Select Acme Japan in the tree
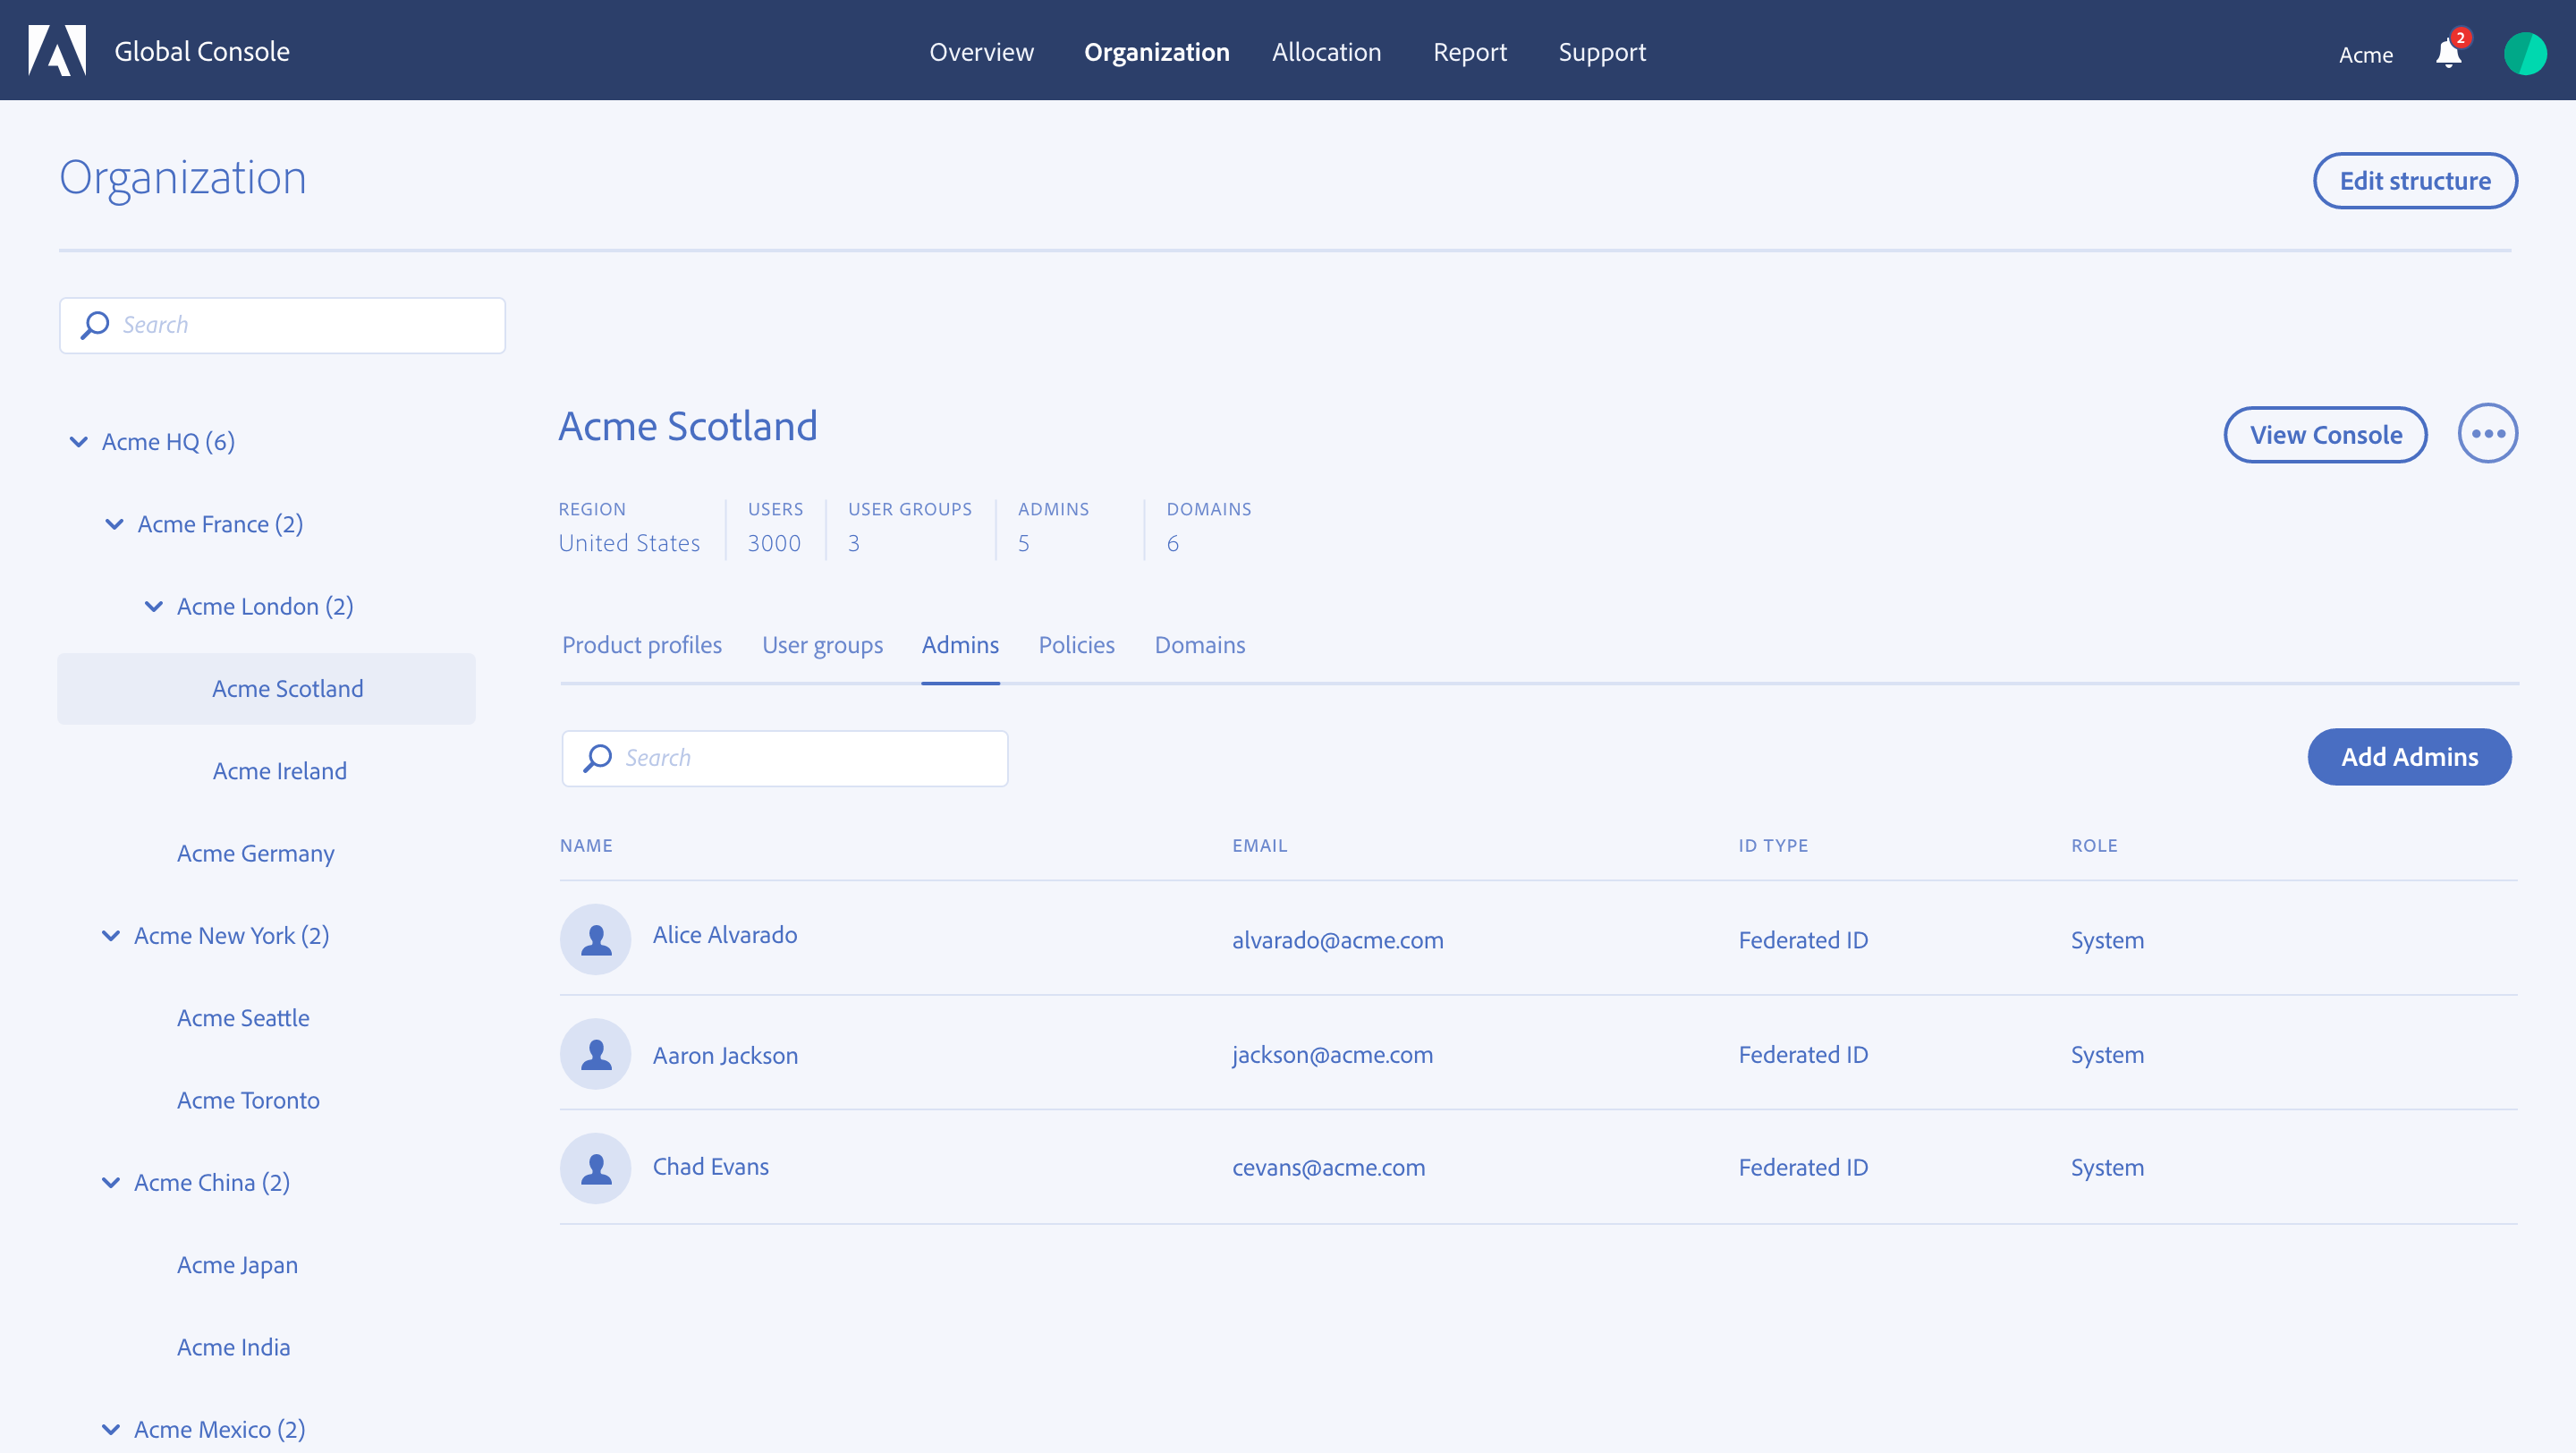The image size is (2576, 1453). pos(237,1265)
